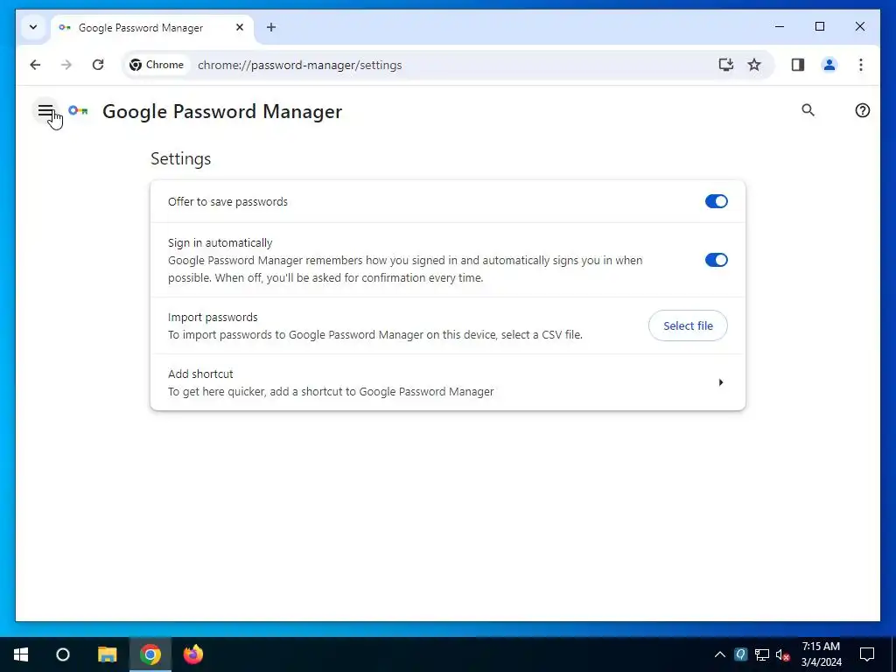Image resolution: width=896 pixels, height=672 pixels.
Task: Click the Google Password Manager page title
Action: (x=222, y=111)
